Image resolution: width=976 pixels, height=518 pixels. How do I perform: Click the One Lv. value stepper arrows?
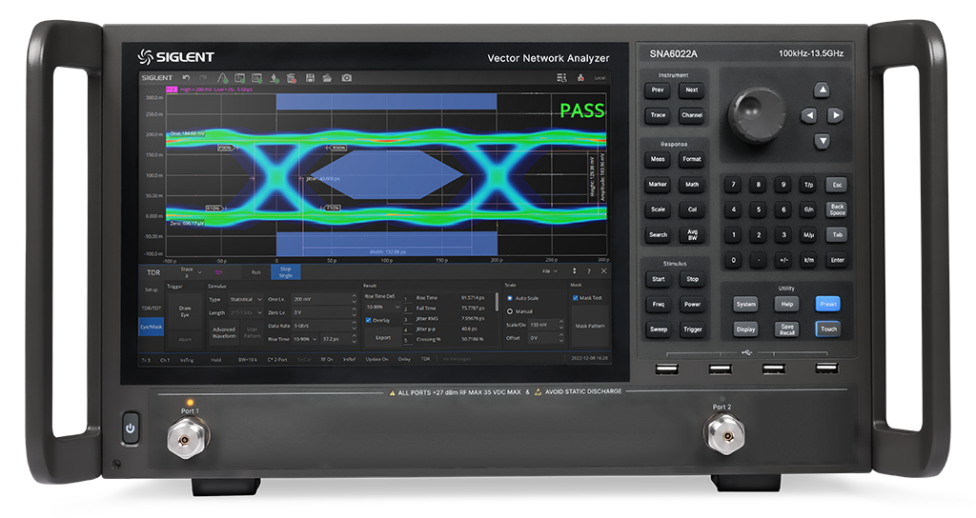pos(355,299)
